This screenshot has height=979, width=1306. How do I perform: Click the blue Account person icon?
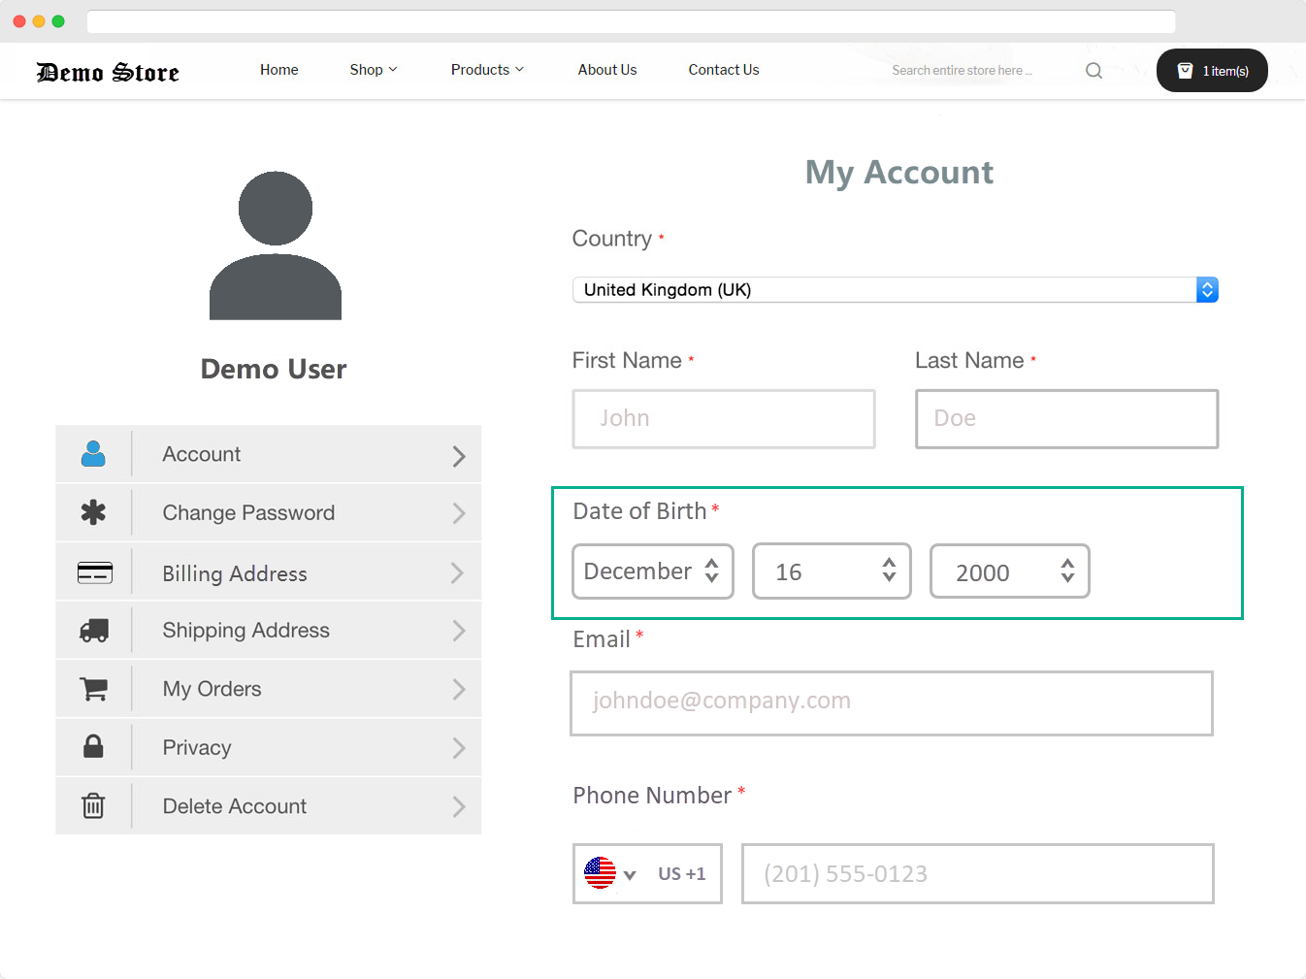(x=93, y=454)
